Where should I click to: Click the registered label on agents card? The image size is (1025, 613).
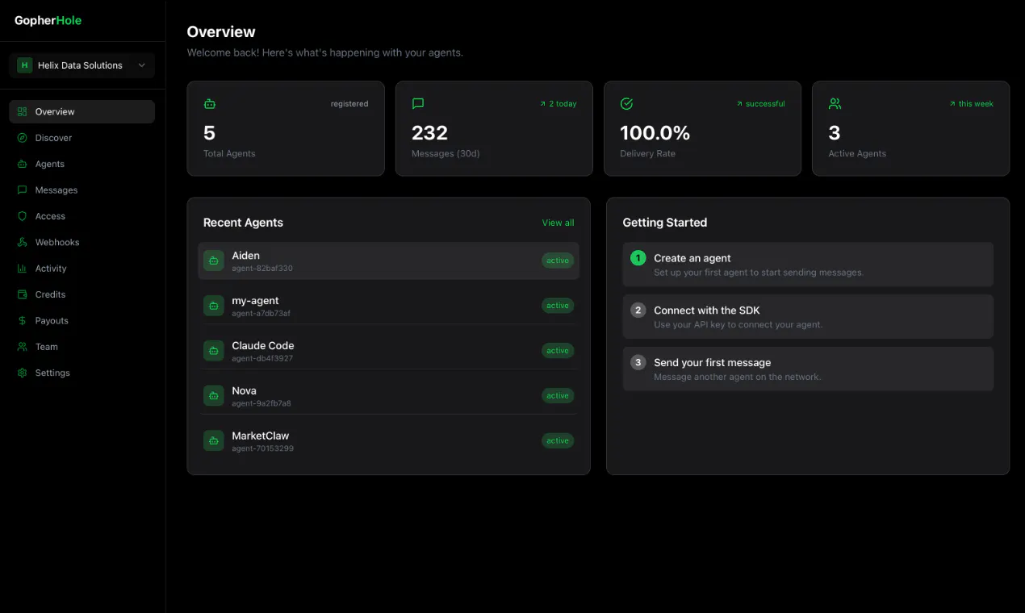(x=349, y=104)
